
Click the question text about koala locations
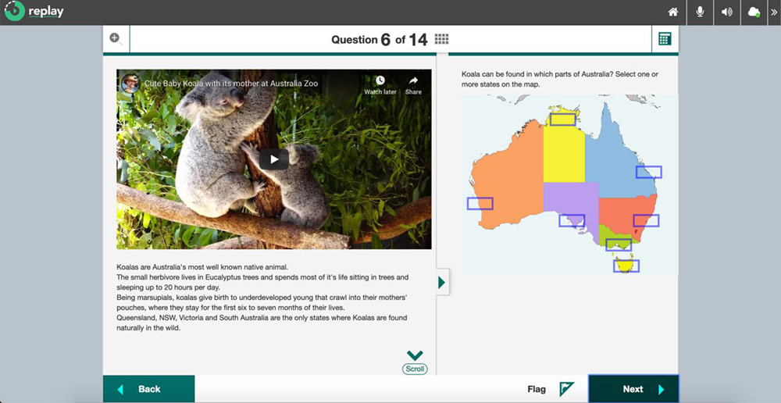pyautogui.click(x=560, y=79)
